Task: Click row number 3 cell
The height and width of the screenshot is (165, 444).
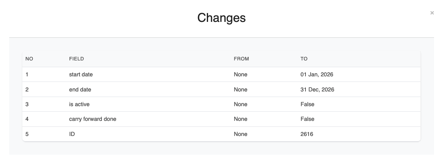Action: 27,104
